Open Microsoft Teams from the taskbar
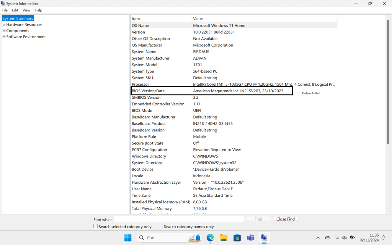The height and width of the screenshot is (245, 392). (x=250, y=238)
